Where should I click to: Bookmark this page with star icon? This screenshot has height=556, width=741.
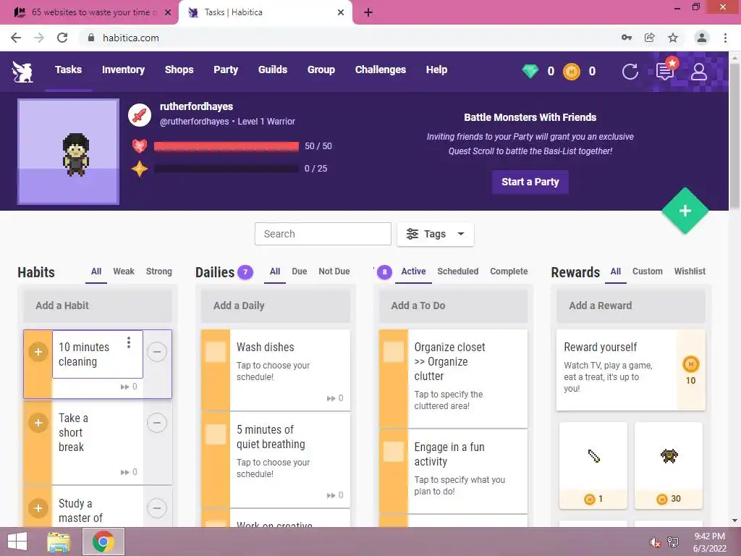pos(673,38)
